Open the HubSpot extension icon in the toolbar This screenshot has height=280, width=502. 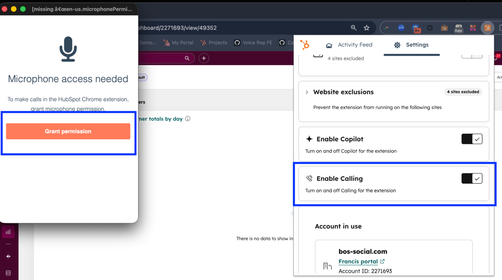point(488,28)
